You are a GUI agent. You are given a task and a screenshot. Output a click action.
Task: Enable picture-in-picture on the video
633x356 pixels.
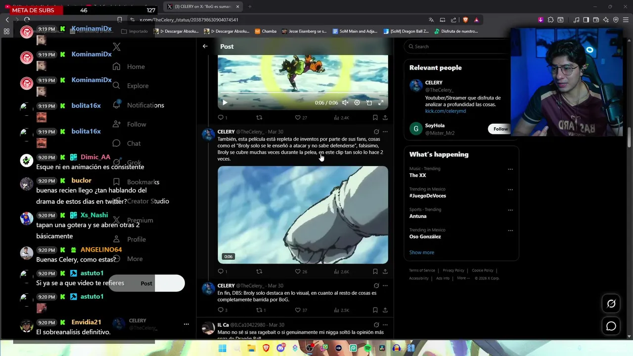click(369, 102)
